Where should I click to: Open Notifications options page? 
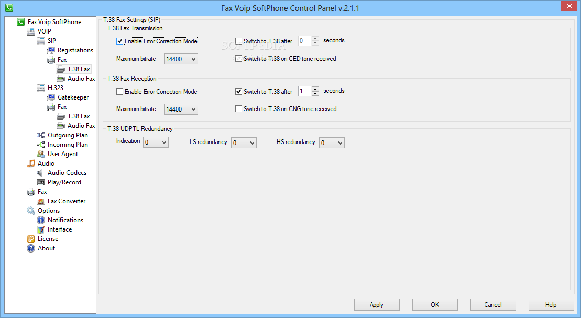click(x=65, y=220)
